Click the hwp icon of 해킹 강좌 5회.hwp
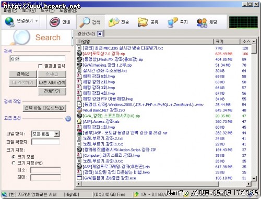Screen dimensions: 261x199 [79, 76]
